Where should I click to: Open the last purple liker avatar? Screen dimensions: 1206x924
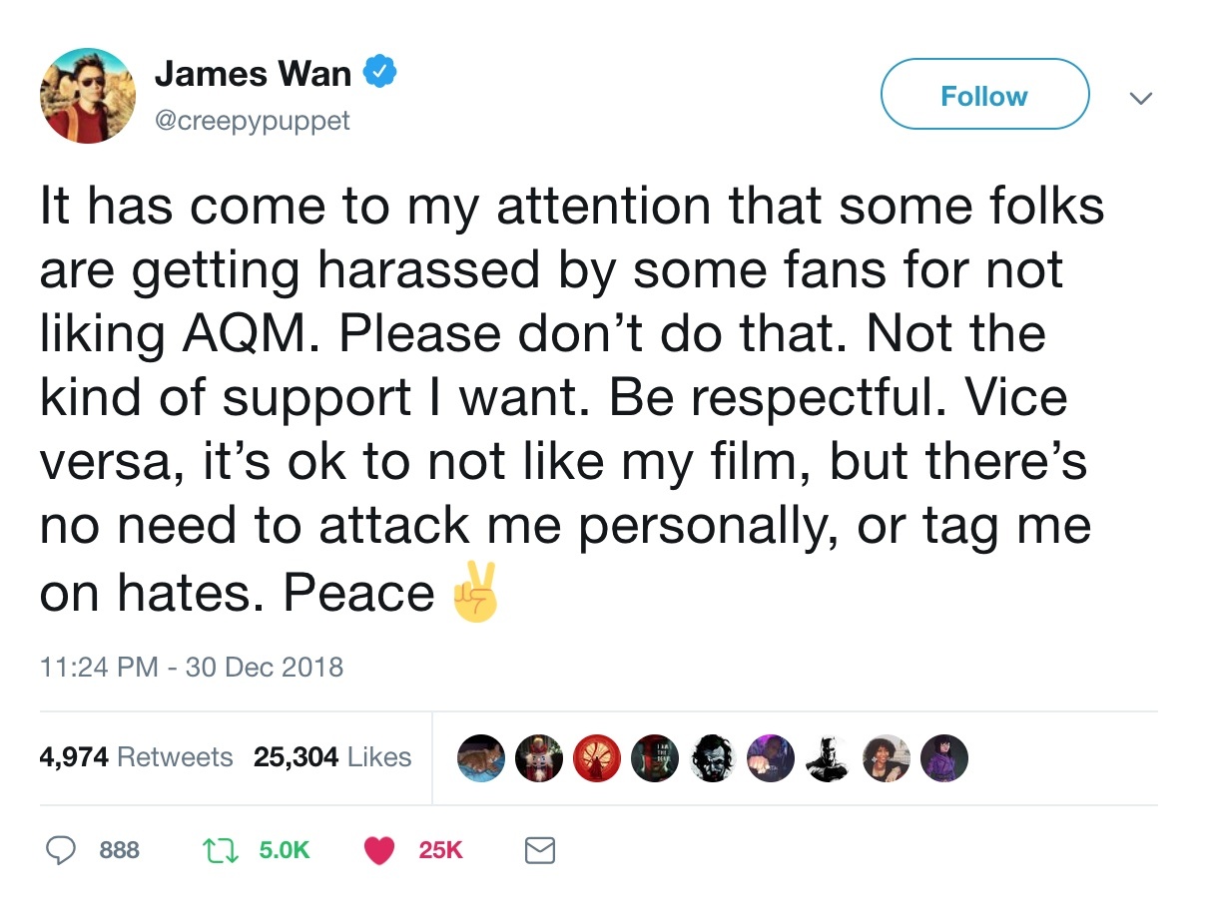(x=943, y=758)
